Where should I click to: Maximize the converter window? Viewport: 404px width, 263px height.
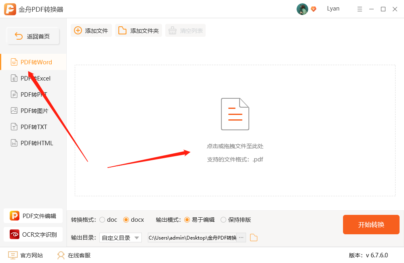(x=383, y=9)
